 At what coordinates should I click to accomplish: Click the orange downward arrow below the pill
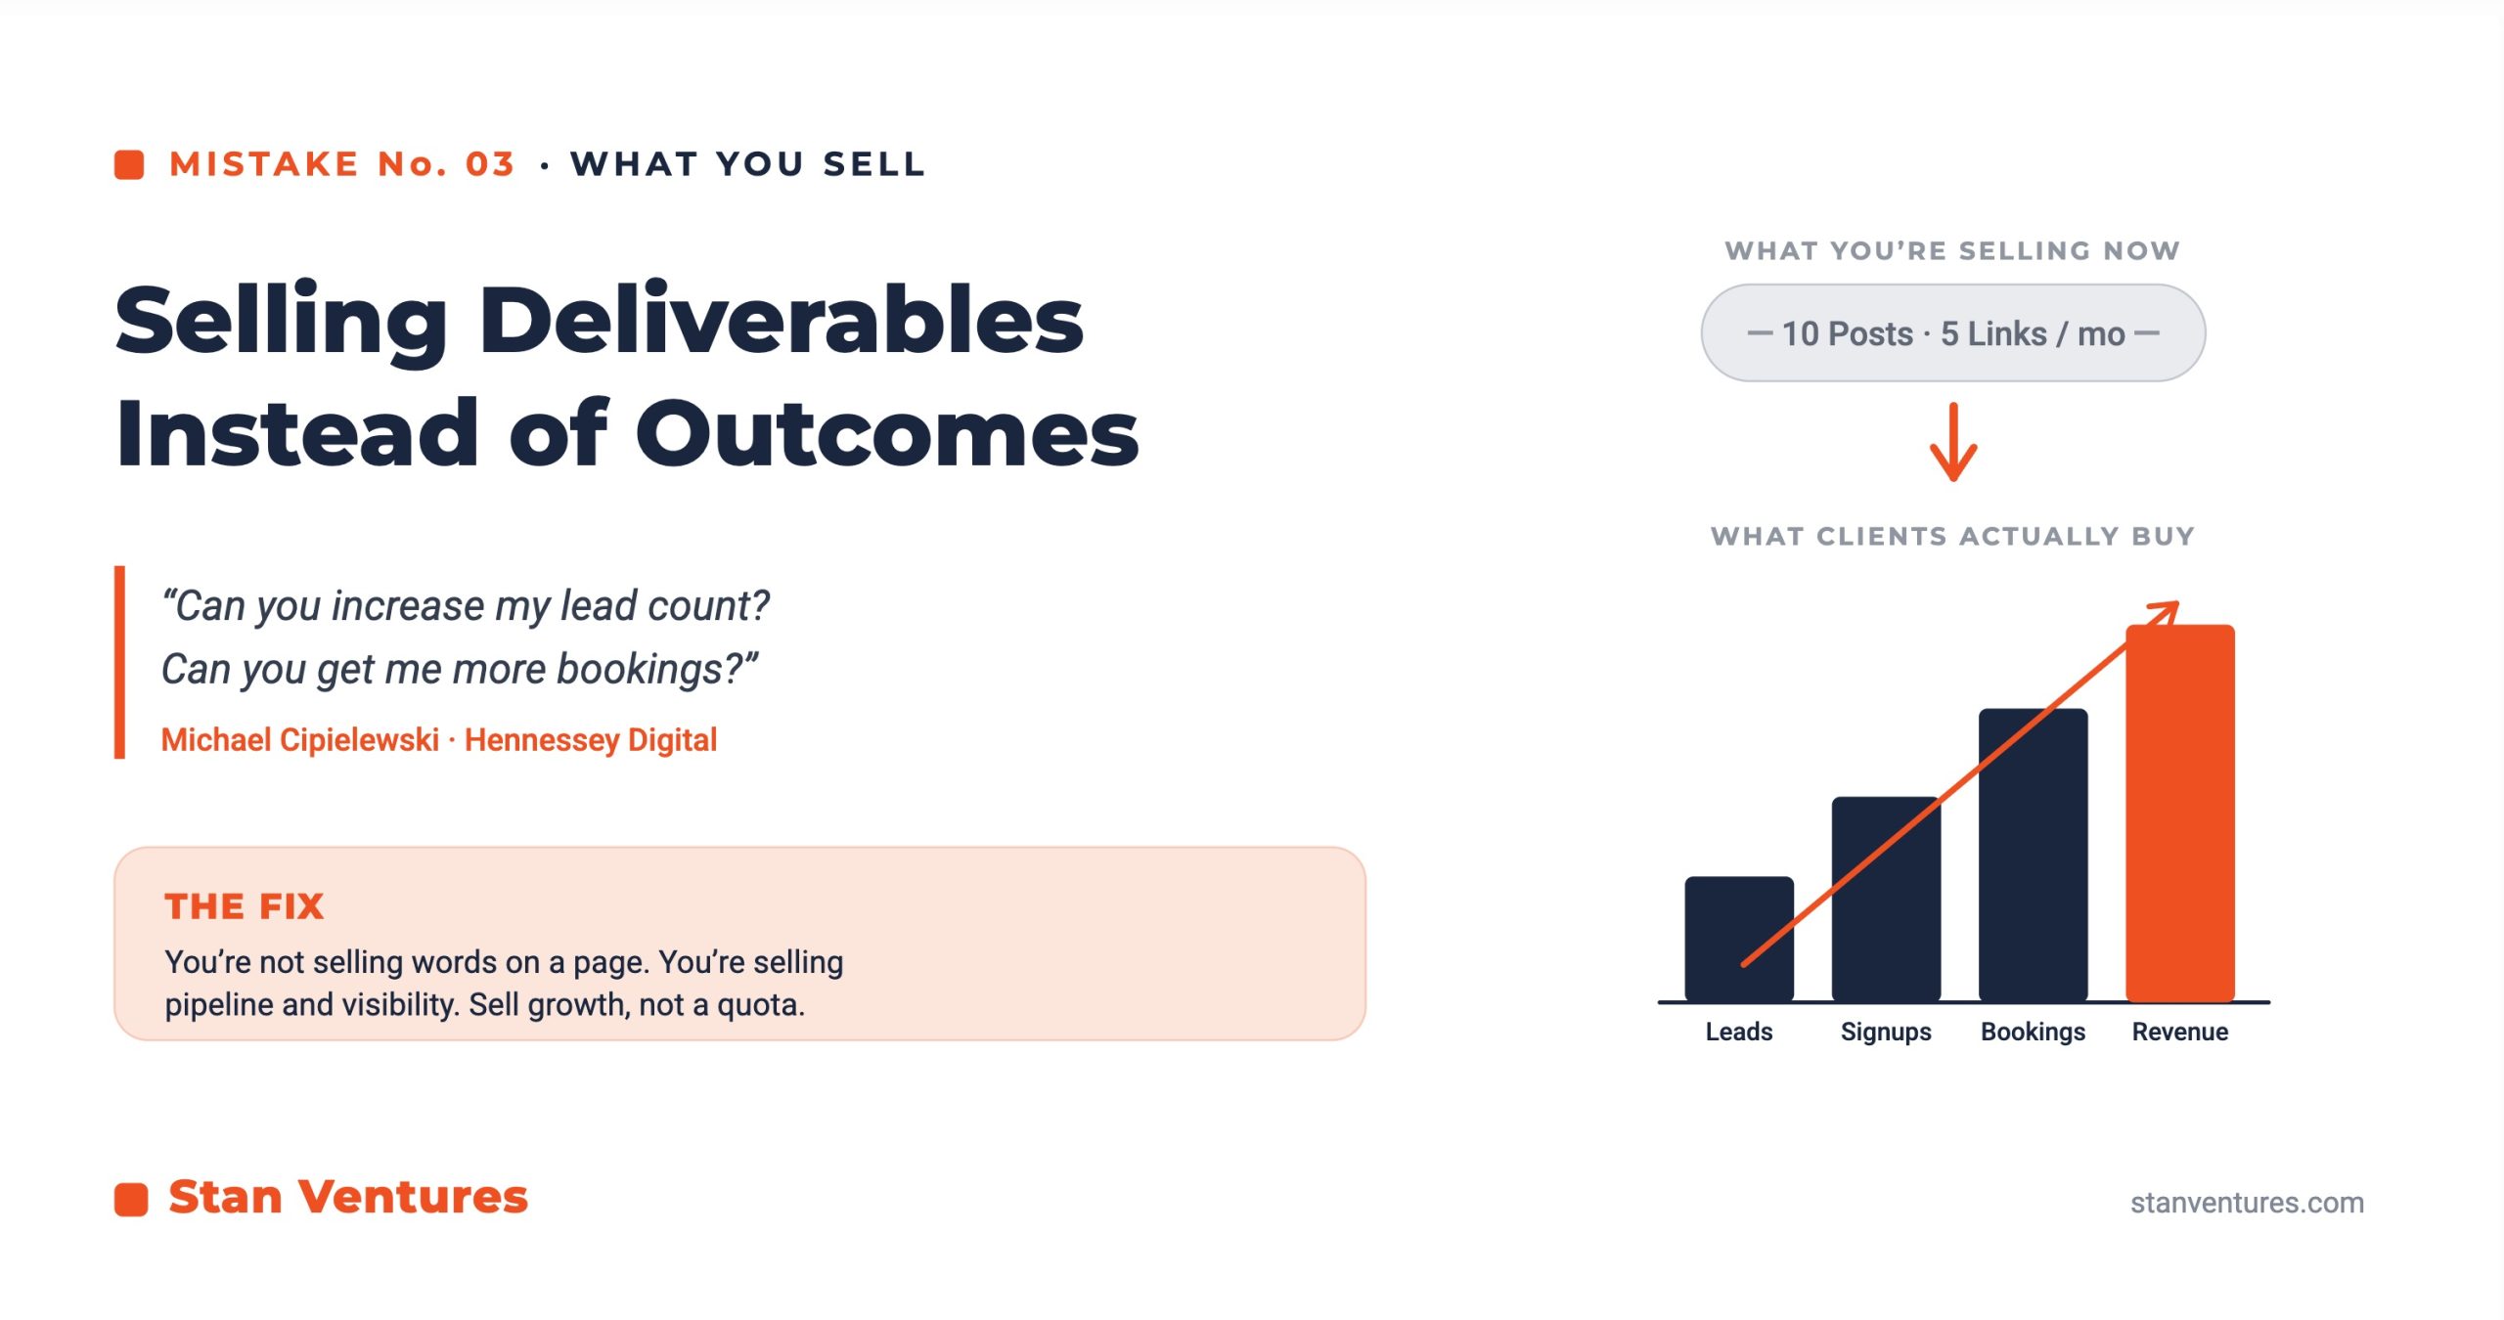pos(1953,442)
